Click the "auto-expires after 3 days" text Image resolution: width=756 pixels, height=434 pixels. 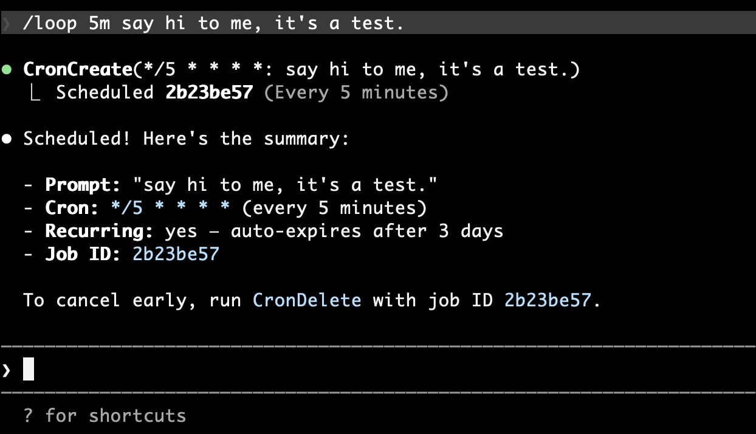[x=367, y=231]
